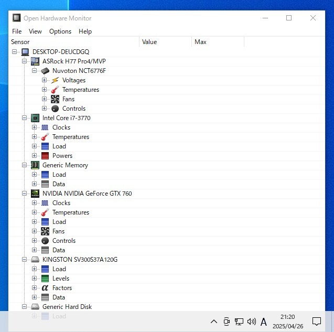
Task: Open the volume speaker icon in system tray
Action: point(252,322)
